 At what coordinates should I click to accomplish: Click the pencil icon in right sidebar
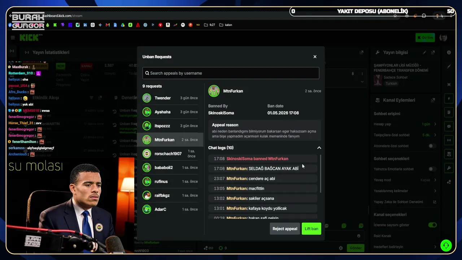tap(449, 66)
